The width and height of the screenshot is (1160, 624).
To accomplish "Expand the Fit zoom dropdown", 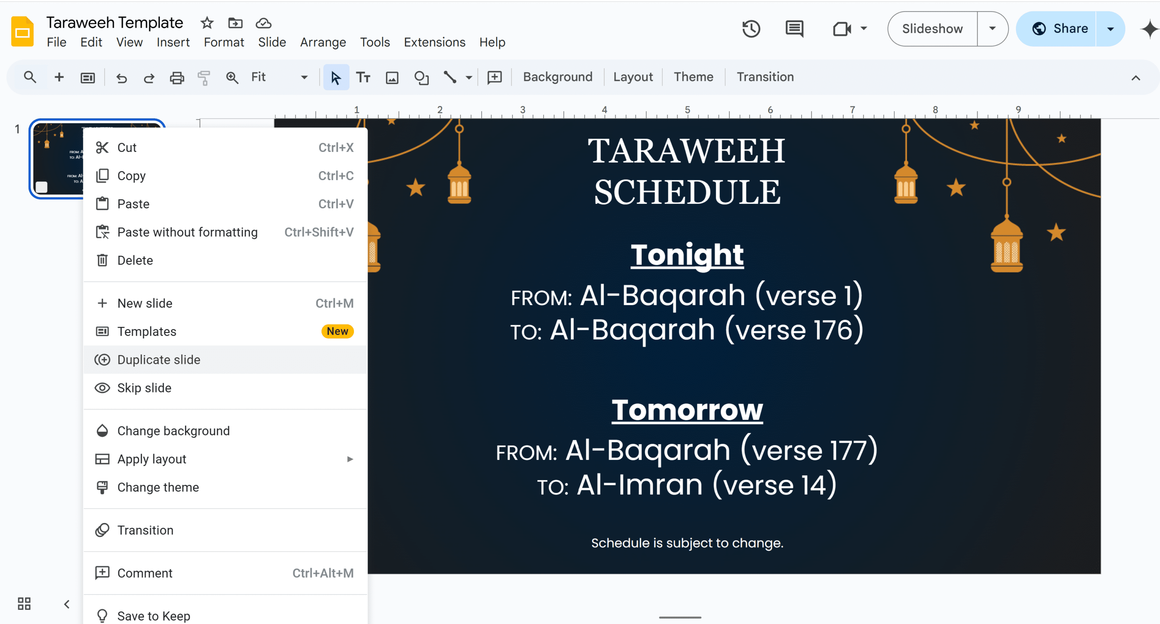I will click(x=304, y=77).
